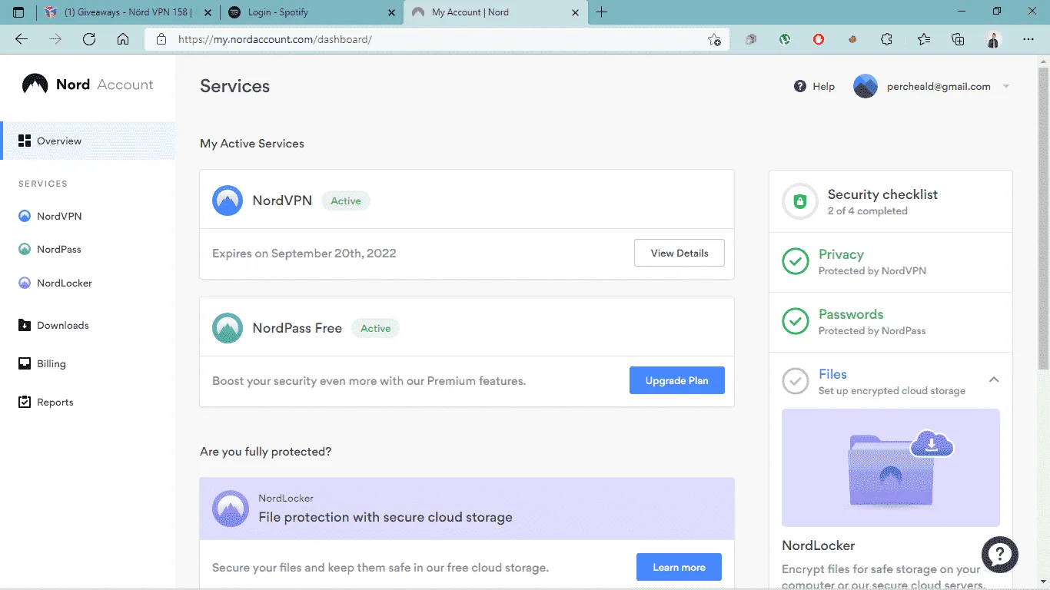Image resolution: width=1050 pixels, height=590 pixels.
Task: Add this page to favorites star
Action: pos(714,40)
